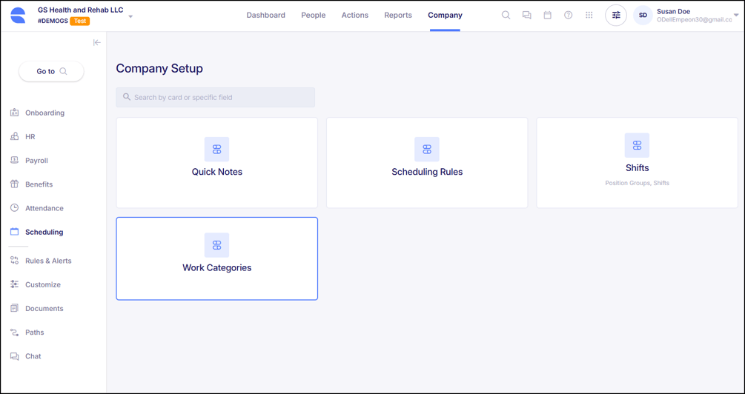Open the Susan Doe user menu dropdown arrow
The image size is (745, 394).
pyautogui.click(x=736, y=15)
